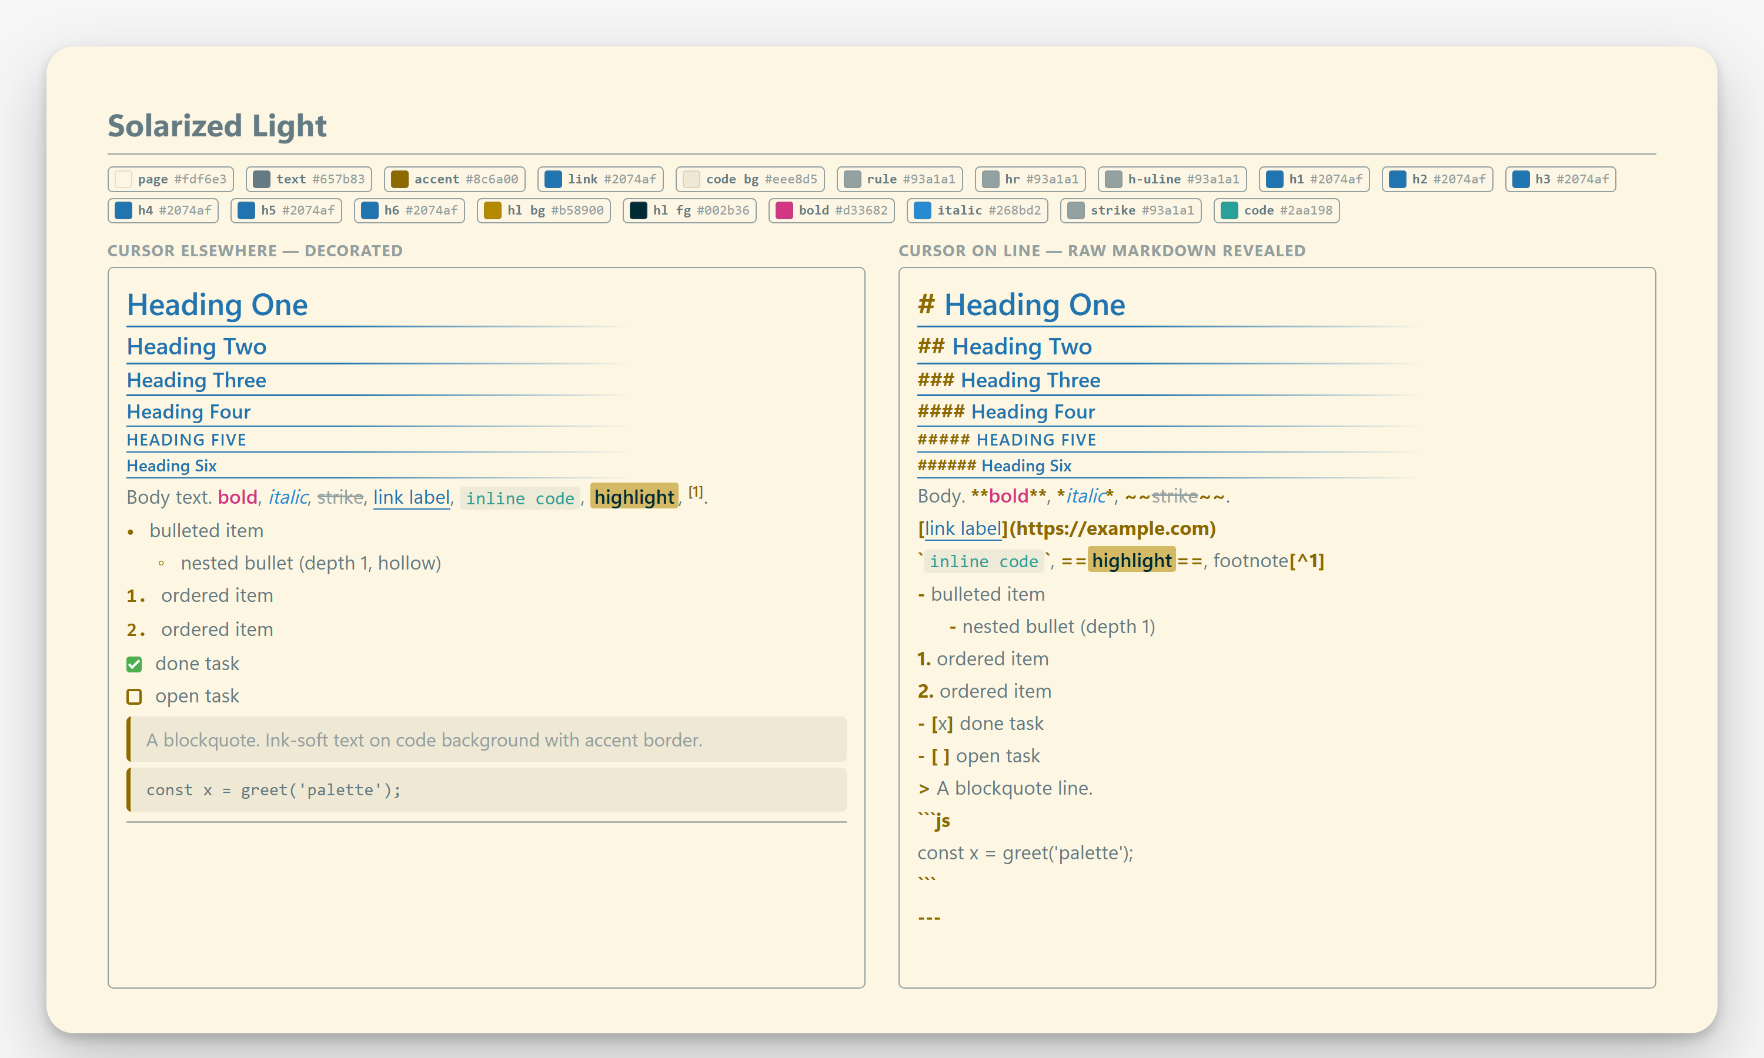Image resolution: width=1764 pixels, height=1058 pixels.
Task: Click the decorated Heading One
Action: (218, 304)
